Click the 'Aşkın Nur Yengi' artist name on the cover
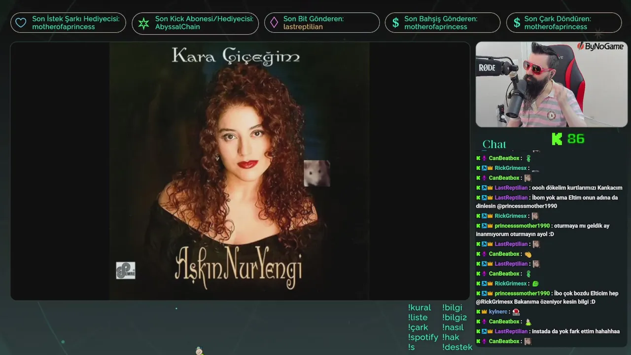 point(239,267)
